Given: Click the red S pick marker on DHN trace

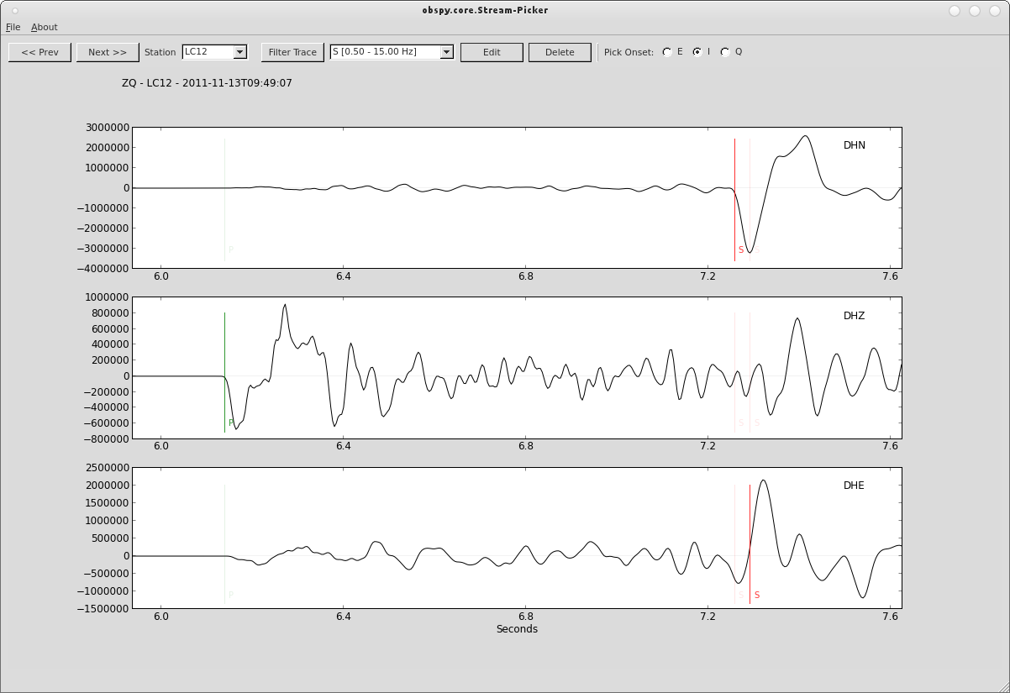Looking at the screenshot, I should (734, 193).
